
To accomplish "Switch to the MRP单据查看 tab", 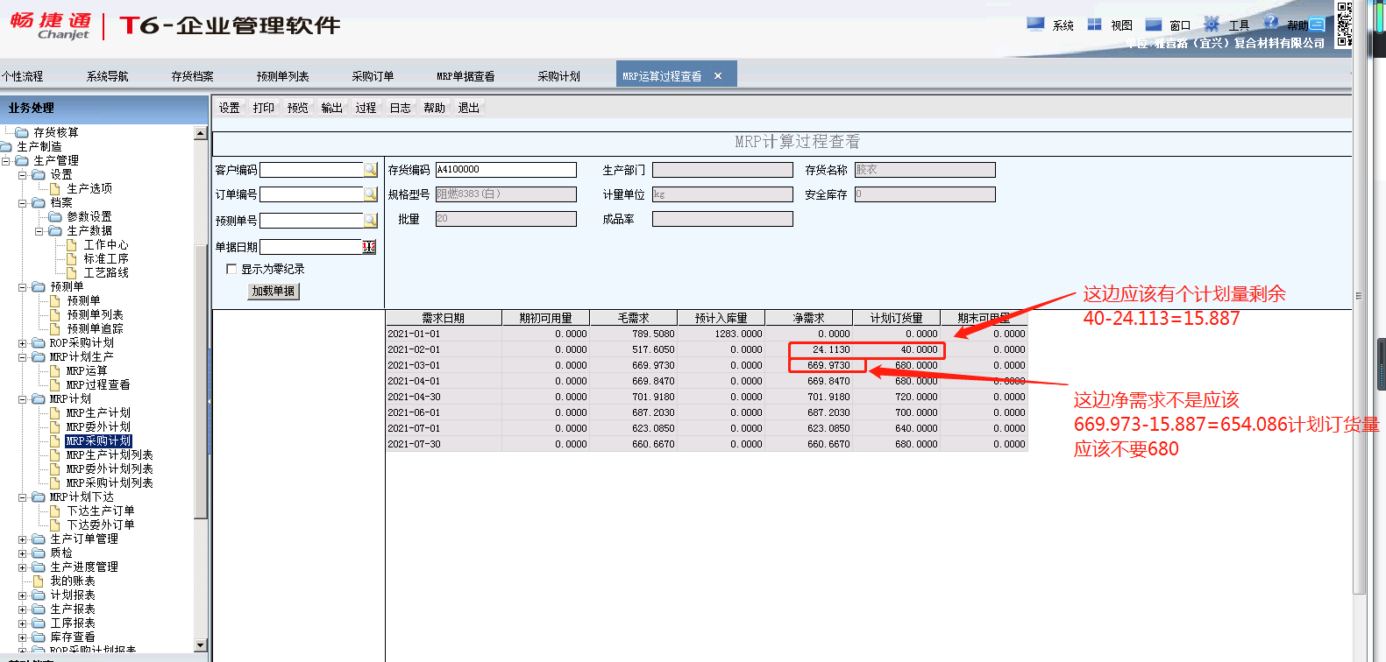I will (x=466, y=76).
